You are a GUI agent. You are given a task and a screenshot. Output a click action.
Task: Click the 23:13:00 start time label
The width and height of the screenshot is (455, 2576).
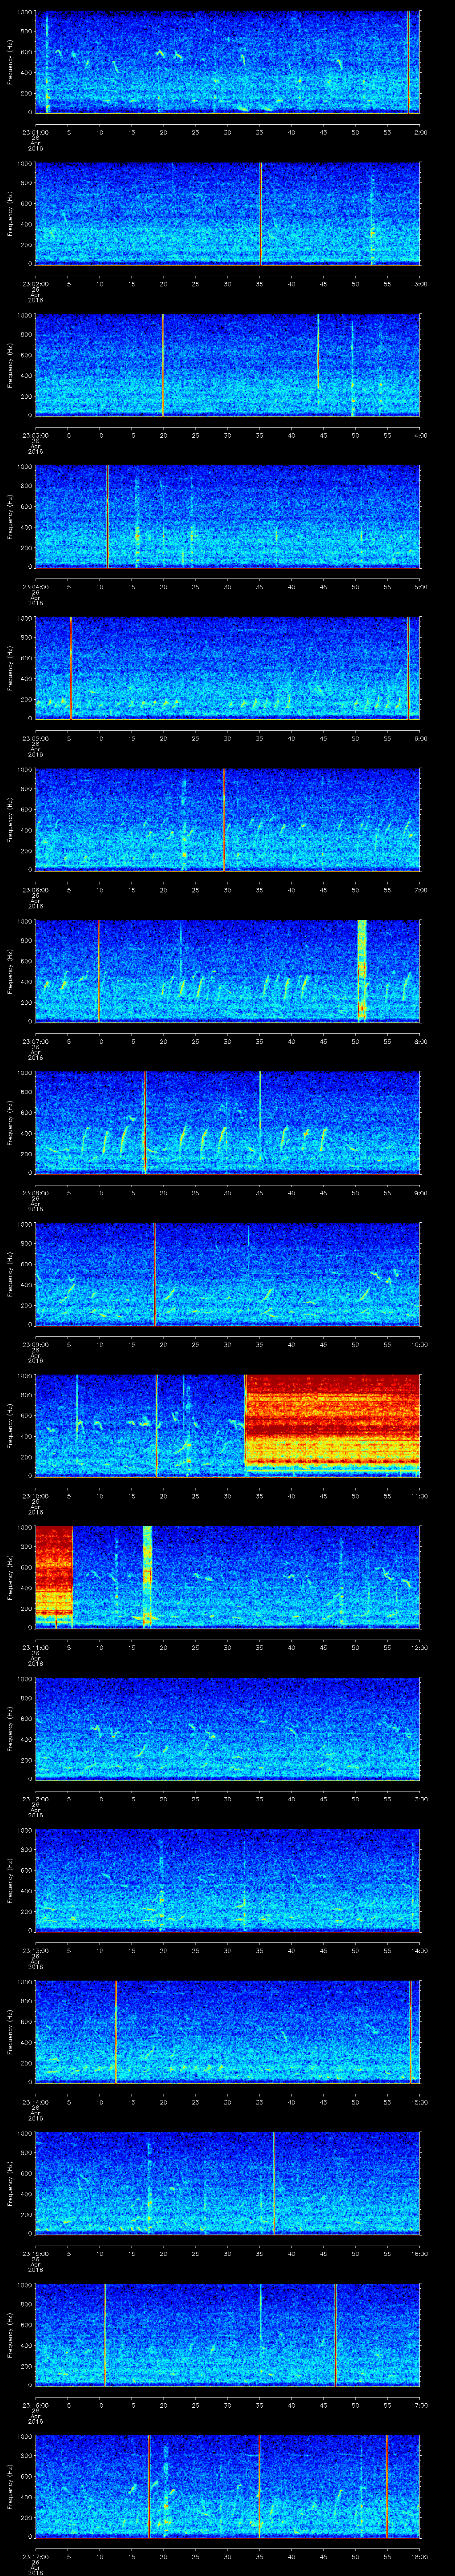coord(36,1950)
